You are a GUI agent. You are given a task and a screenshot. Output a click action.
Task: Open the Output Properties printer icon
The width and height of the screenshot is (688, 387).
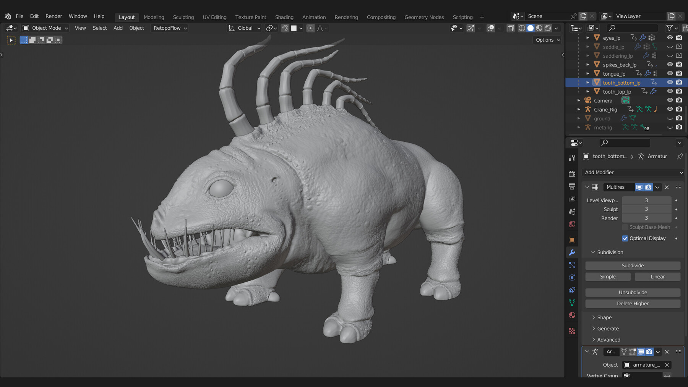pos(572,186)
